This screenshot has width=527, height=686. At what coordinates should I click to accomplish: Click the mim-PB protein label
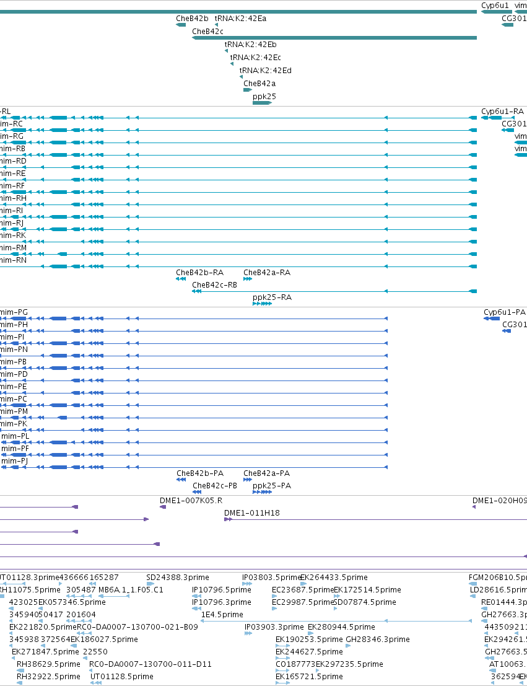tap(13, 362)
